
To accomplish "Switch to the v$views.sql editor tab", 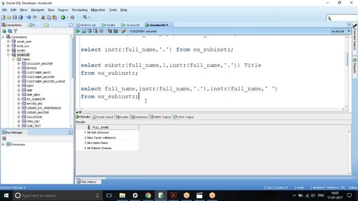I will (x=86, y=25).
